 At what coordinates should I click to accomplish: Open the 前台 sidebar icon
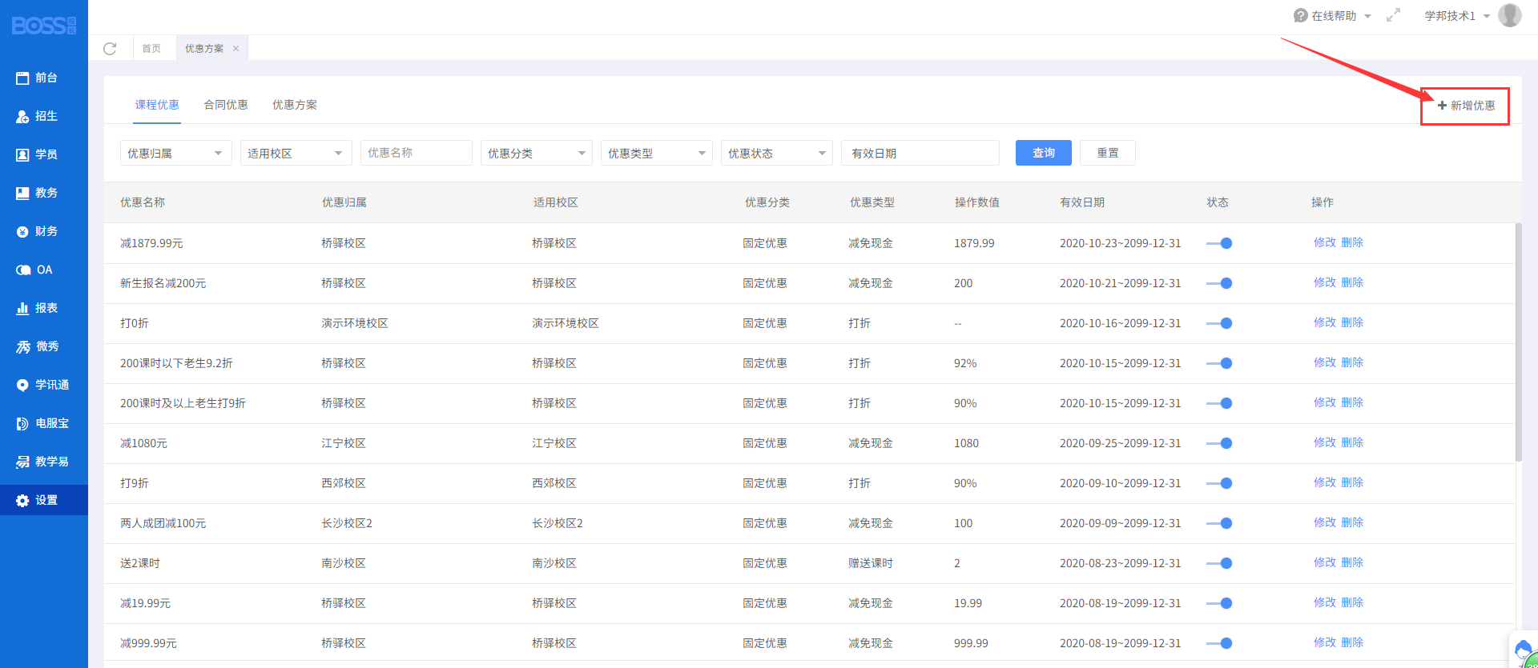[22, 78]
